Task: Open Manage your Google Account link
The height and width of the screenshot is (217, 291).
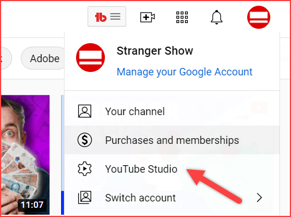Action: pos(184,72)
